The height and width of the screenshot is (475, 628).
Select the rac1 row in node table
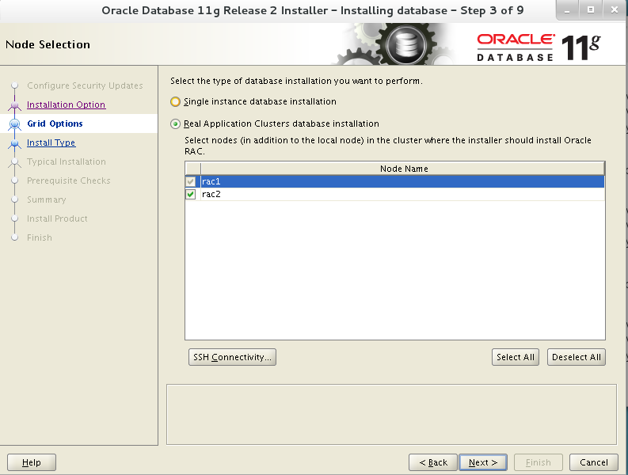point(394,181)
